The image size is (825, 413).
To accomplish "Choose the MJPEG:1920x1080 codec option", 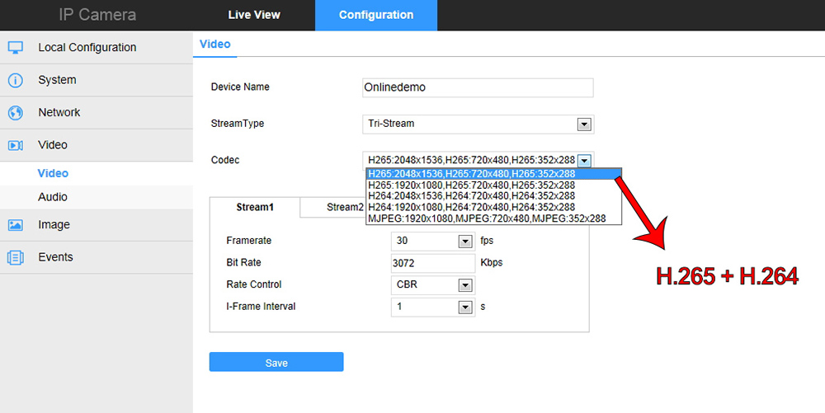I will click(487, 218).
